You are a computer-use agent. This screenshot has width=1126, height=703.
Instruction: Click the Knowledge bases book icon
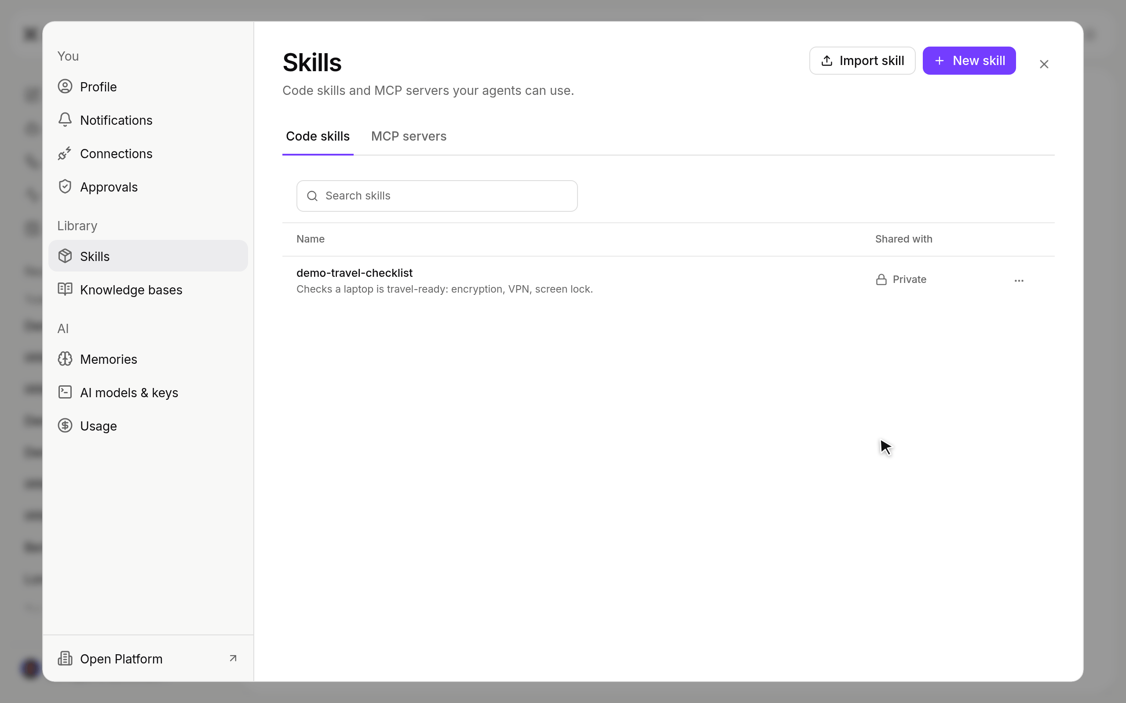[65, 289]
